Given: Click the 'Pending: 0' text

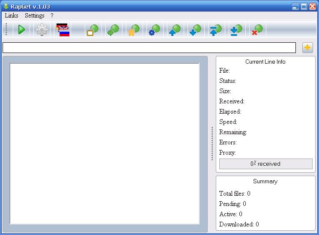Looking at the screenshot, I should [233, 204].
